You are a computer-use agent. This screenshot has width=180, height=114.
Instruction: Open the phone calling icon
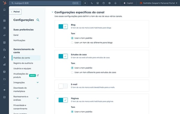tap(92, 3)
